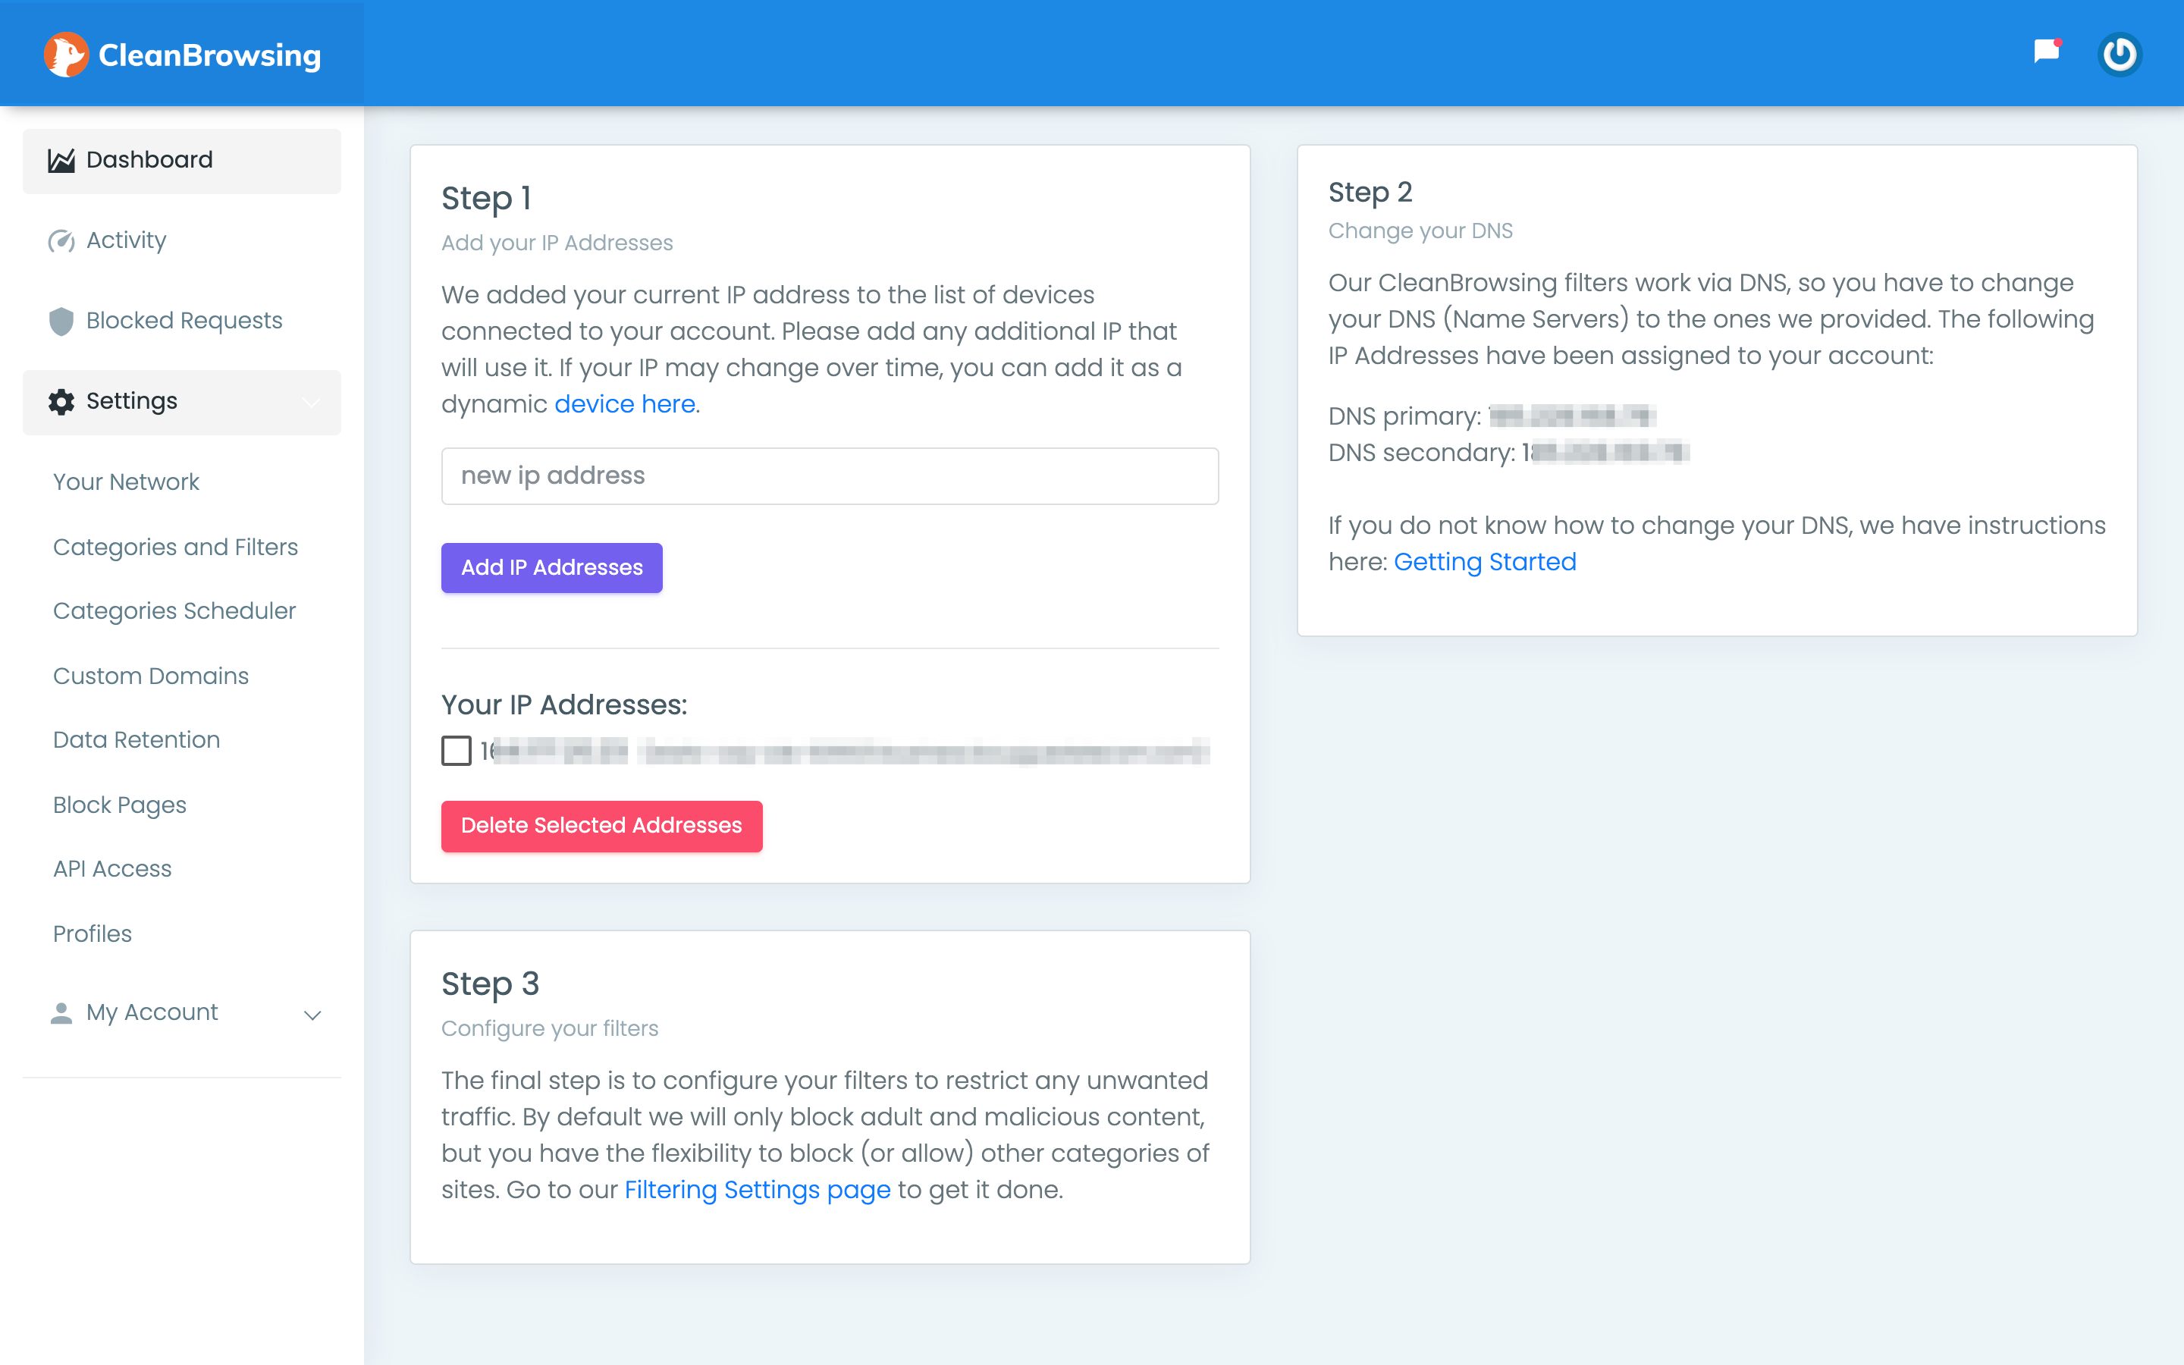Expand the My Account chevron

click(x=312, y=1015)
